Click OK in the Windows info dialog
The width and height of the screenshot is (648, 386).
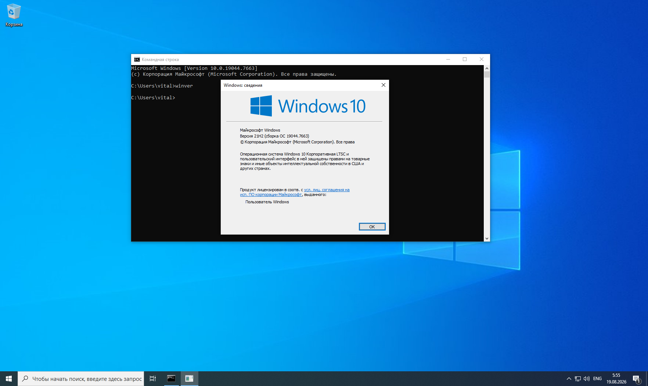point(372,227)
